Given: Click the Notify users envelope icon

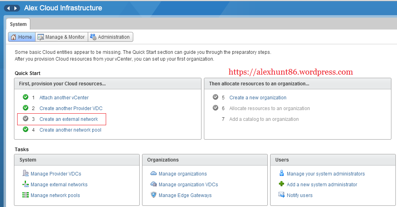Looking at the screenshot, I should tap(282, 195).
